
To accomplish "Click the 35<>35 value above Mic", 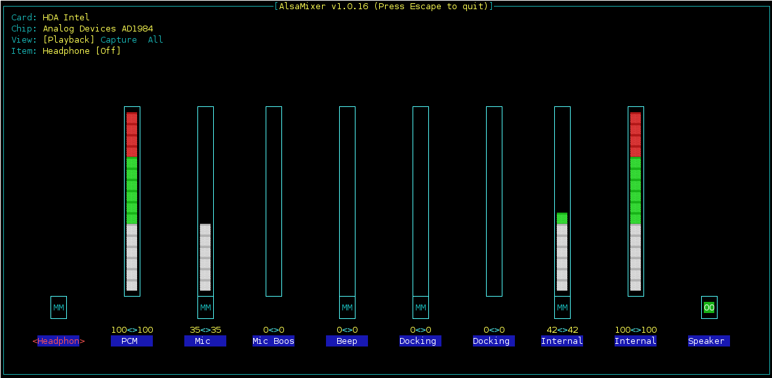I will point(205,329).
